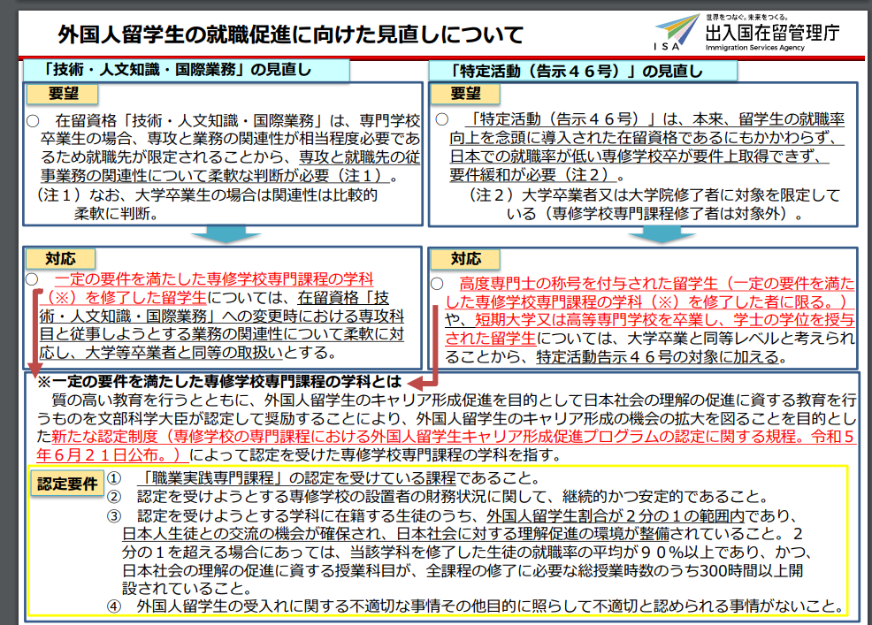Select the circled number ① in 認定要件
Viewport: 872px width, 625px height.
click(115, 478)
